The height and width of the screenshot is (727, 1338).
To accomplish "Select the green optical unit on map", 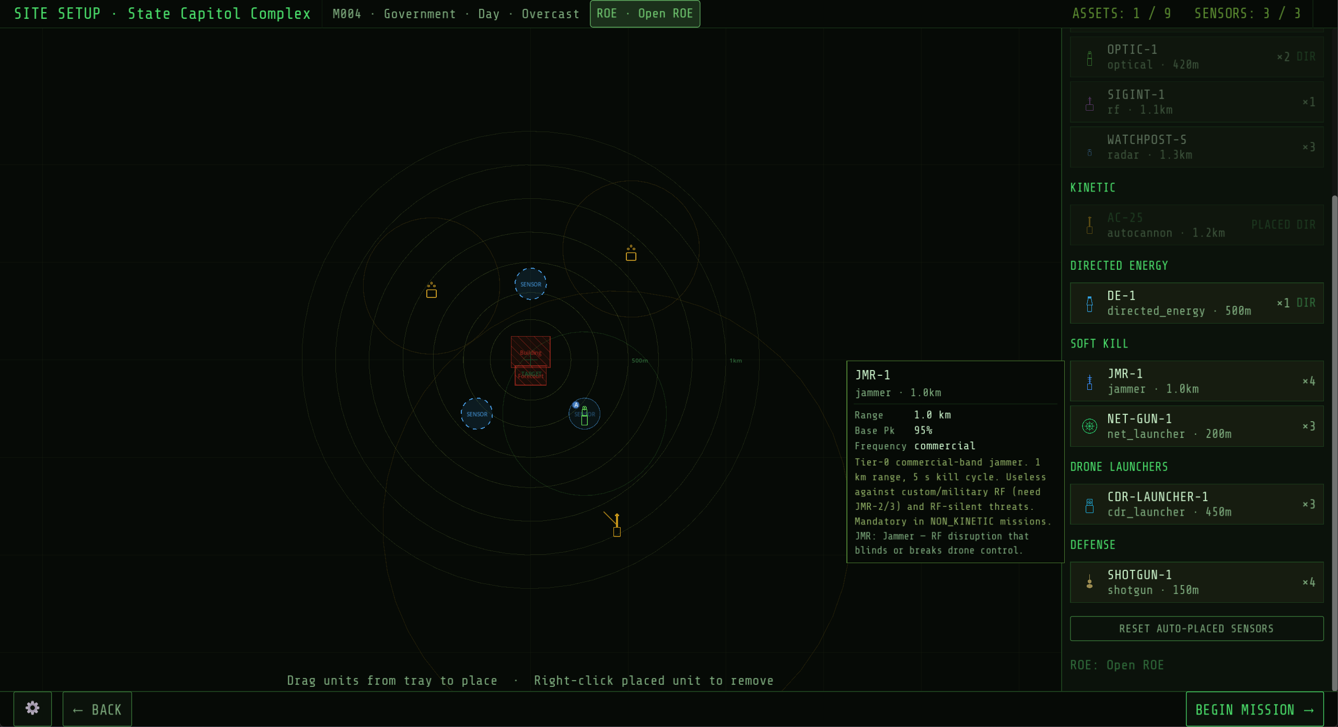I will pyautogui.click(x=585, y=415).
